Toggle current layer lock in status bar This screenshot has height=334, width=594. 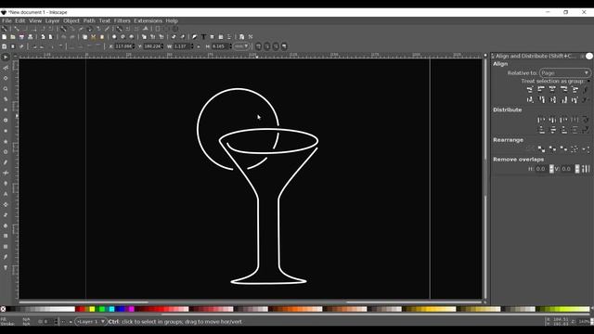(71, 322)
